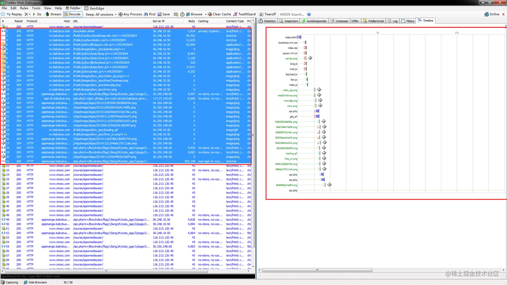The width and height of the screenshot is (507, 285).
Task: Sort sessions by the Content-Type column header
Action: point(235,21)
